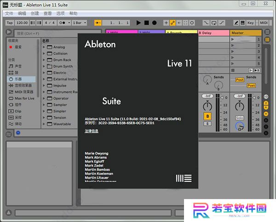The height and width of the screenshot is (222, 276).
Task: Select the 鼓 drums category
Action: 22,72
